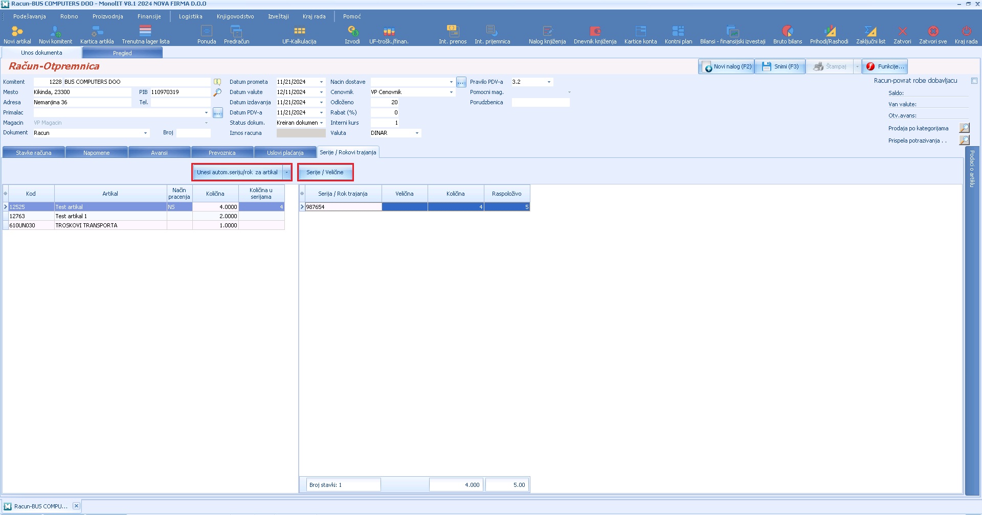Open the Nacin dostave dropdown
Viewport: 982px width, 515px height.
click(451, 82)
